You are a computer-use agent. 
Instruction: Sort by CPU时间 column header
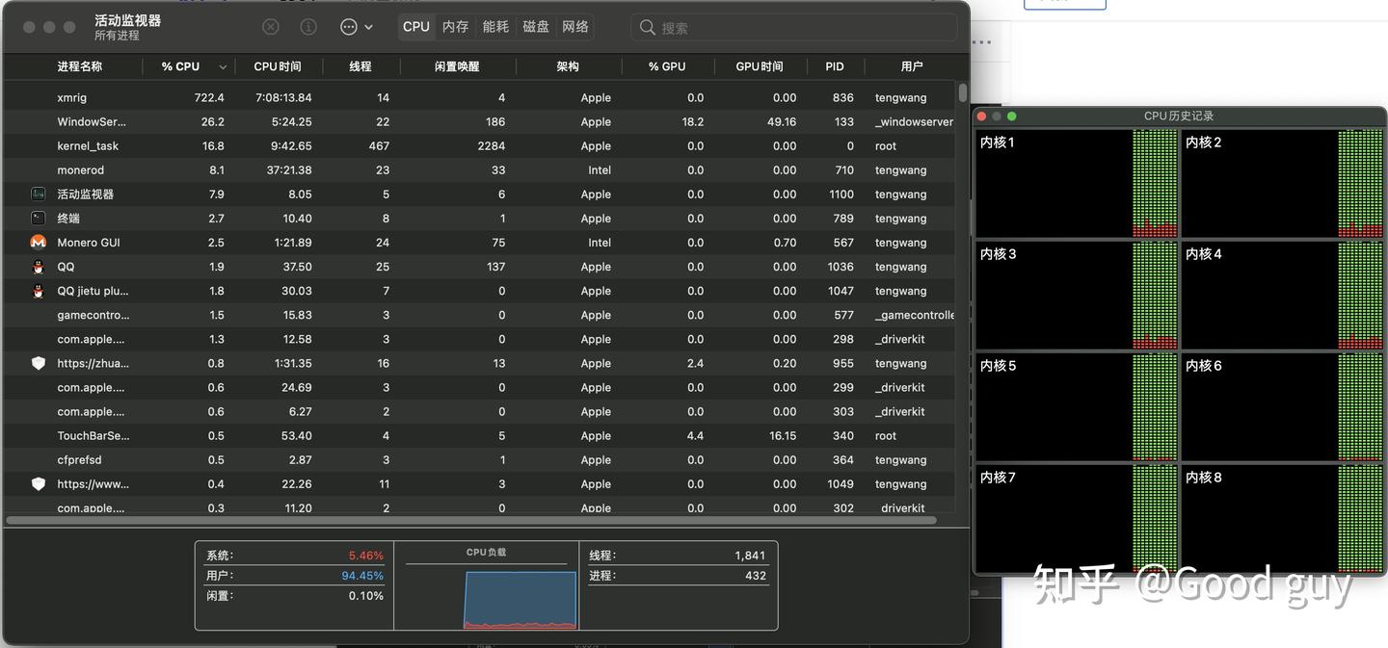click(x=278, y=66)
